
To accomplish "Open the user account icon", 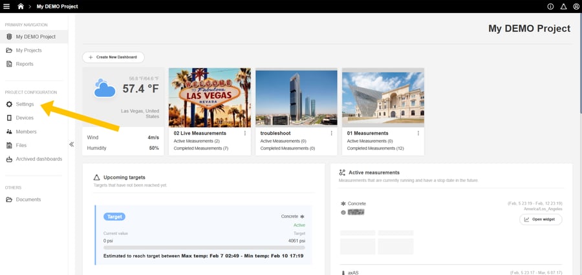I will (576, 6).
